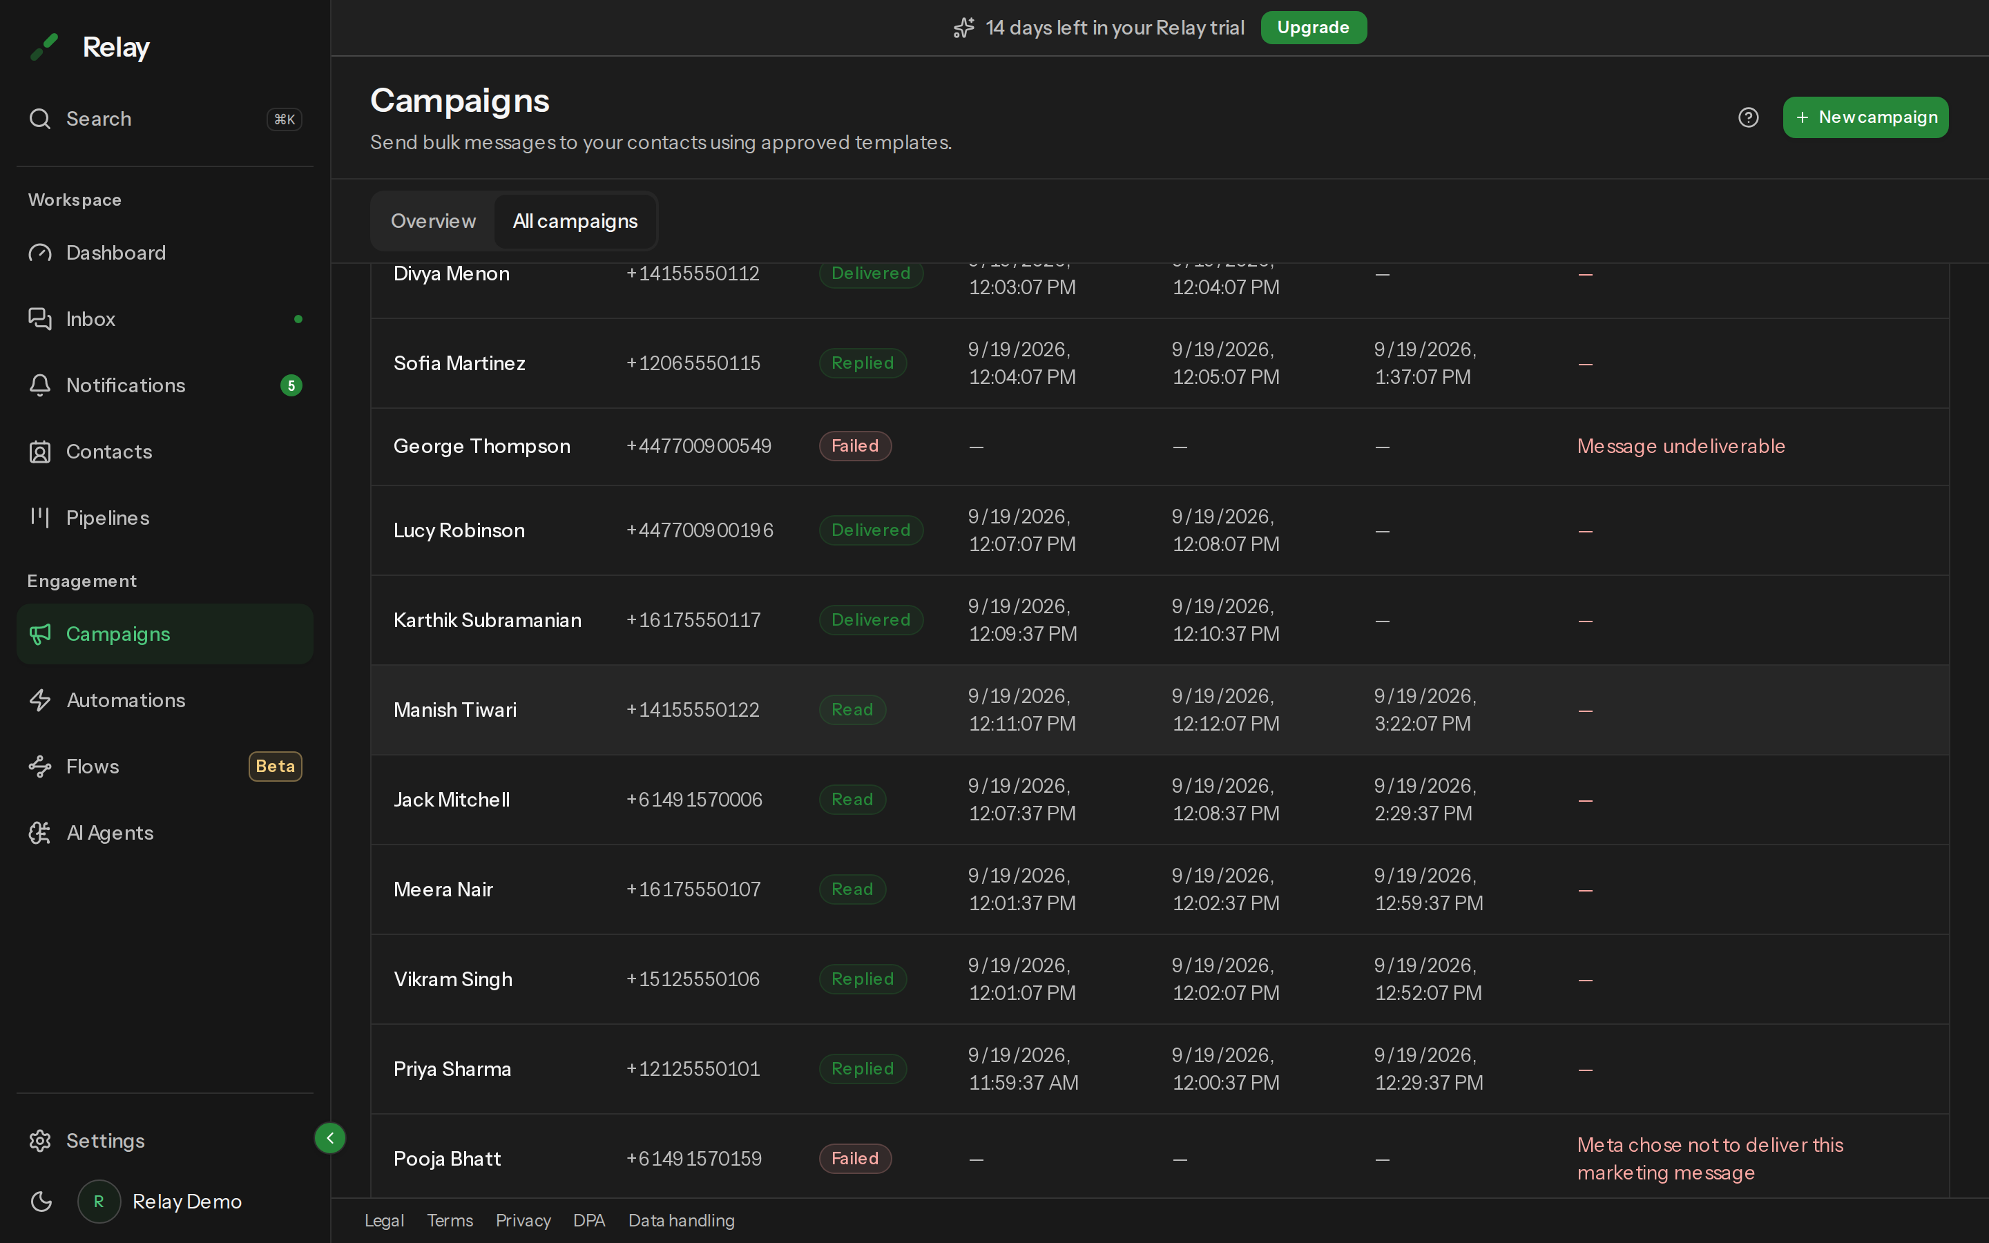
Task: Click the Divya Menon name
Action: 451,273
